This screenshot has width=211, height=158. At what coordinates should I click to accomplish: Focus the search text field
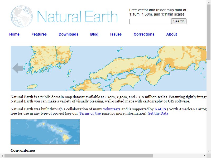150,21
